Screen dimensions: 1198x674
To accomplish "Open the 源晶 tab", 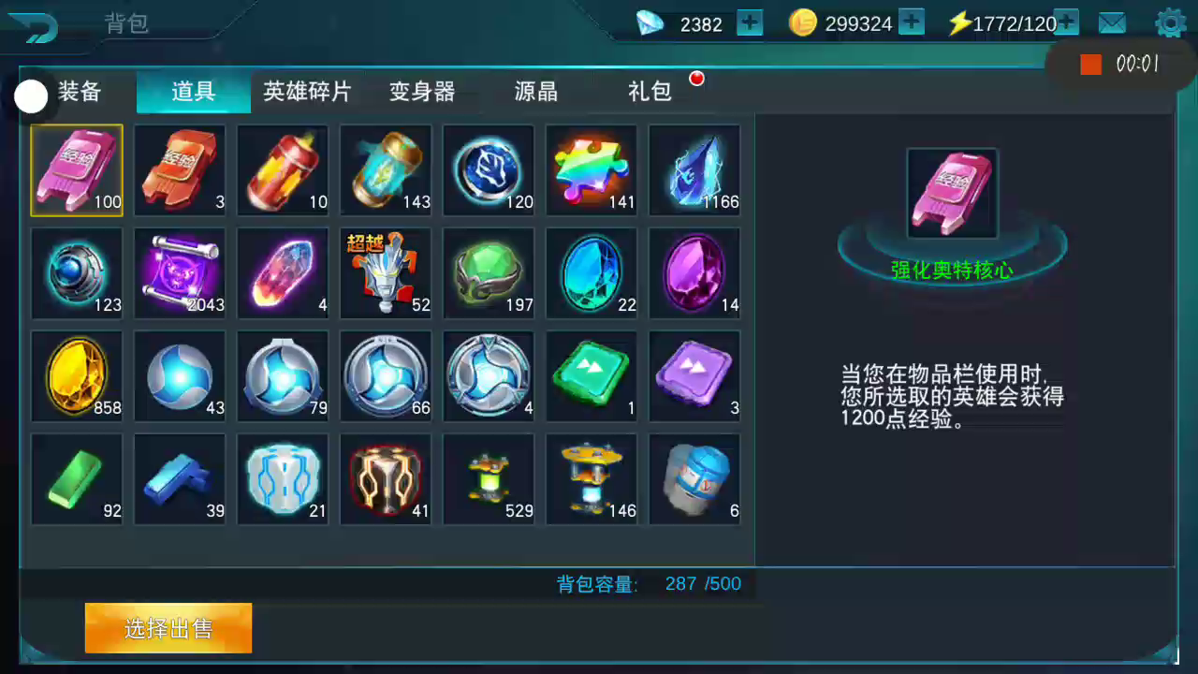I will tap(536, 92).
